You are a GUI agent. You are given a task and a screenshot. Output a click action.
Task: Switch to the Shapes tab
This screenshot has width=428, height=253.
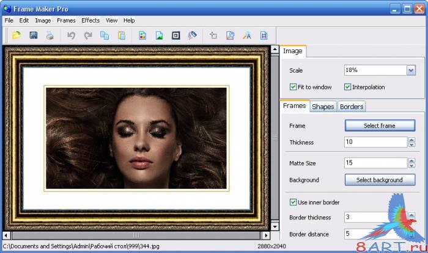[x=323, y=107]
